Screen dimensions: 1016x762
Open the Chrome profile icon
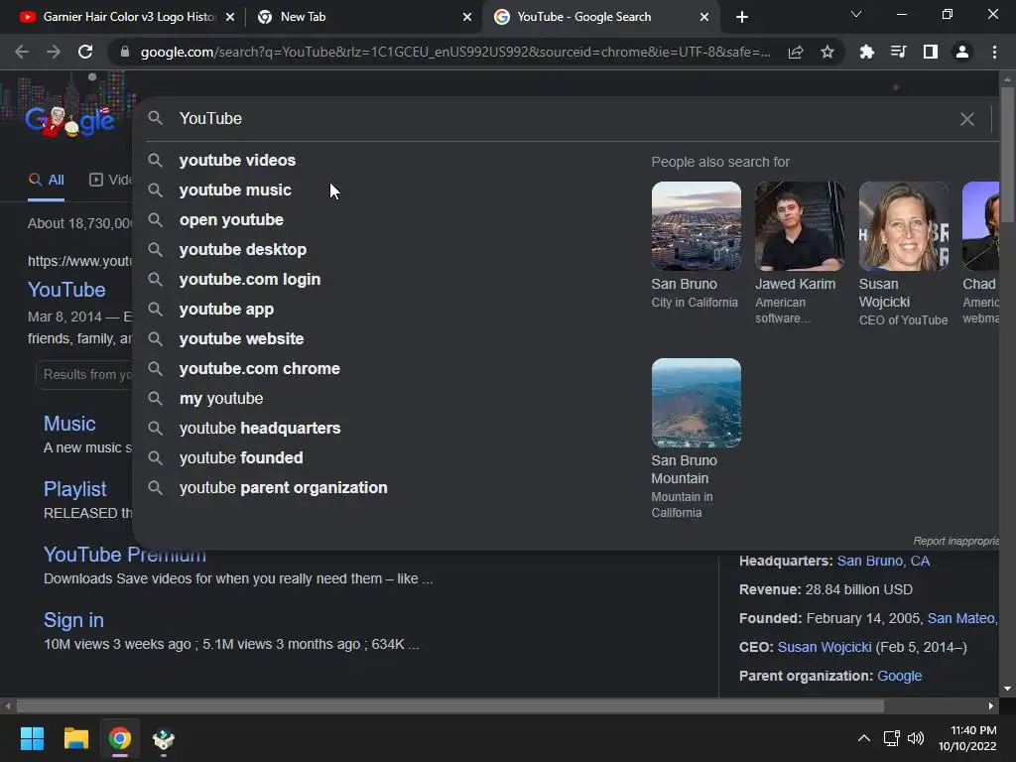pyautogui.click(x=962, y=52)
